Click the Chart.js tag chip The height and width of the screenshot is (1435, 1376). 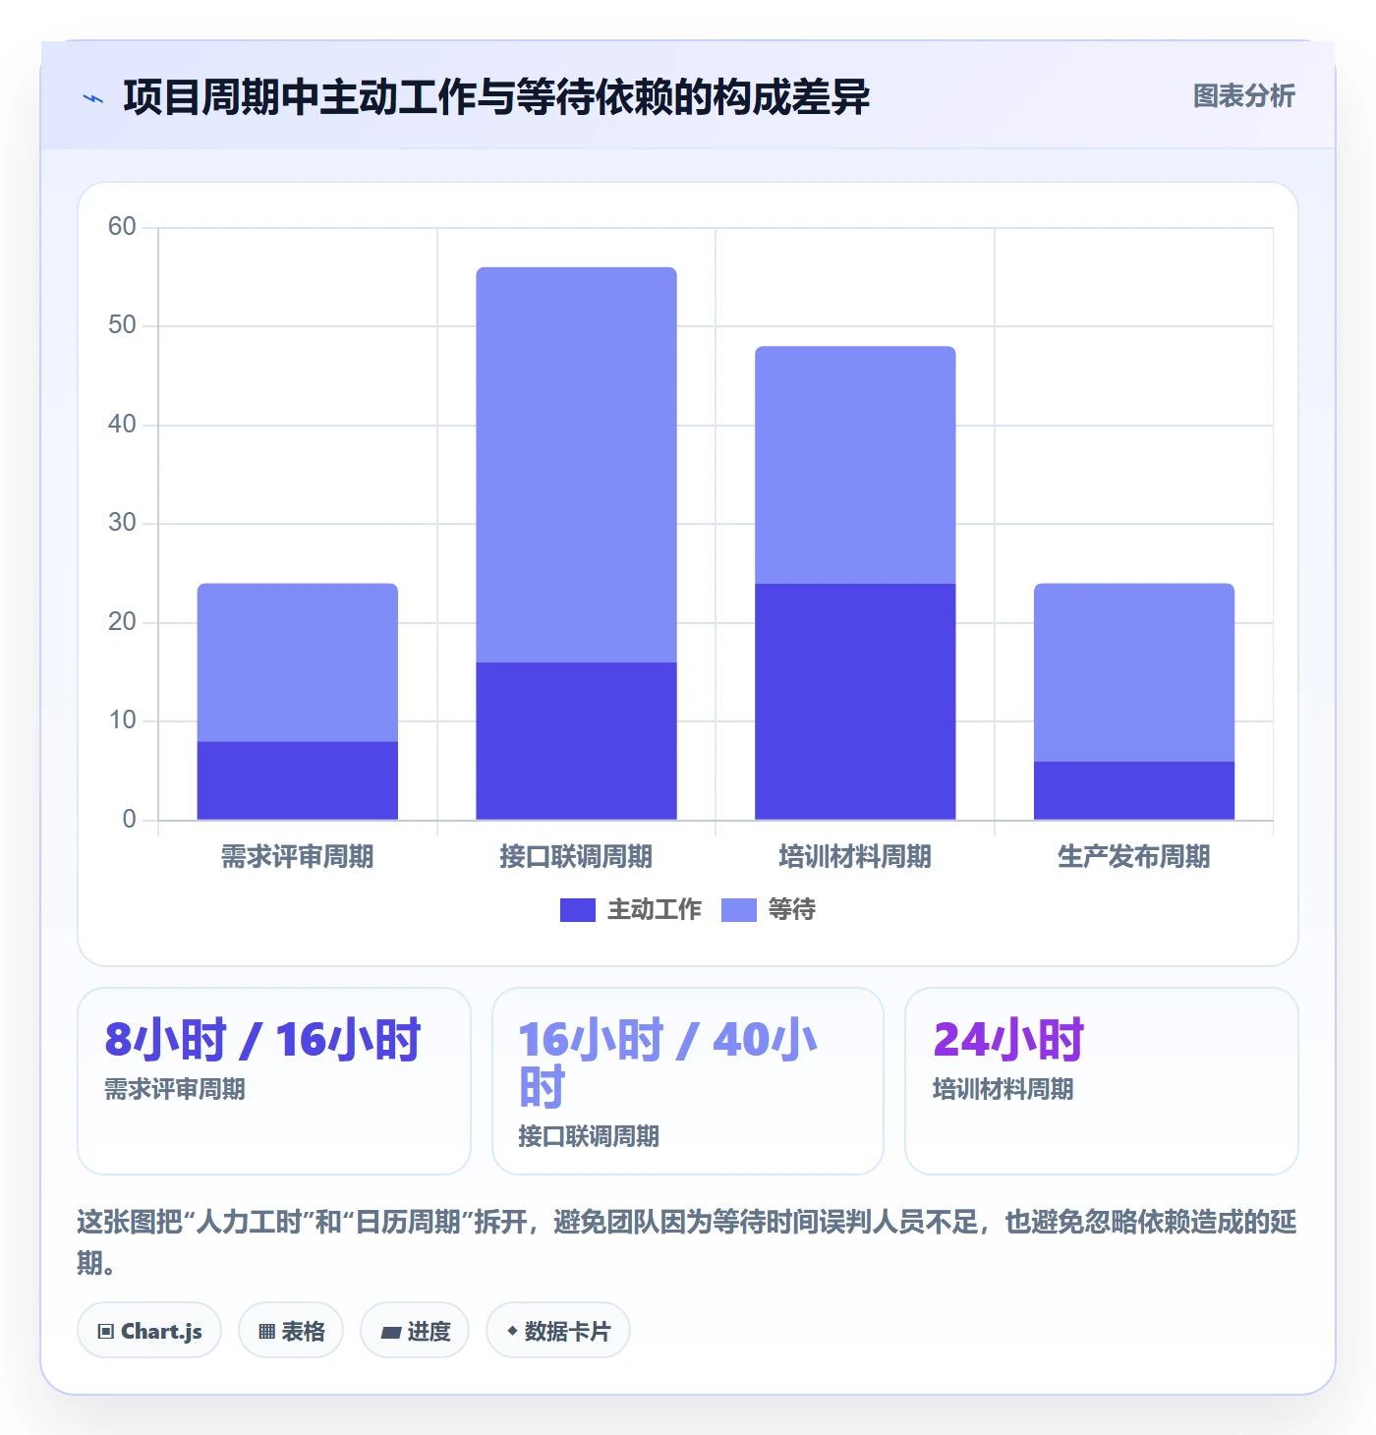(149, 1331)
